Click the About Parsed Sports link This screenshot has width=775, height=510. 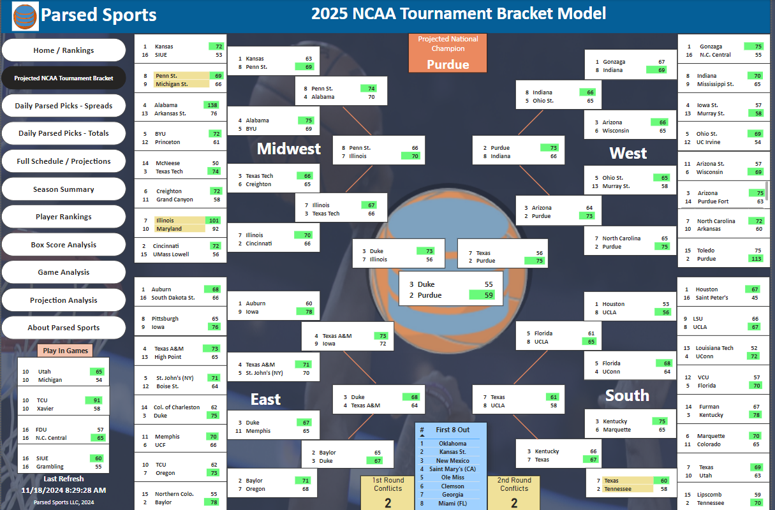pyautogui.click(x=64, y=328)
